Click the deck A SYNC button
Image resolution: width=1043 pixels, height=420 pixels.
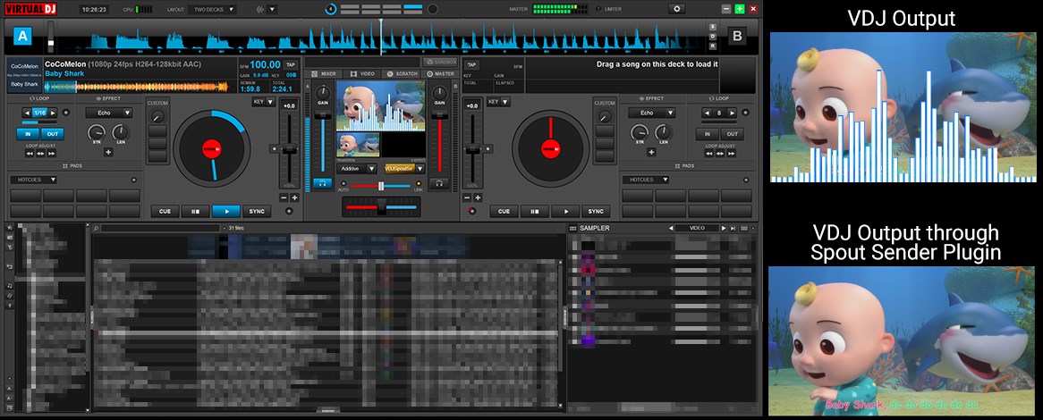click(257, 211)
